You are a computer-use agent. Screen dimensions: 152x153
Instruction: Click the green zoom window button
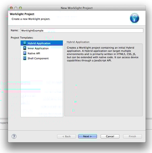(21, 8)
